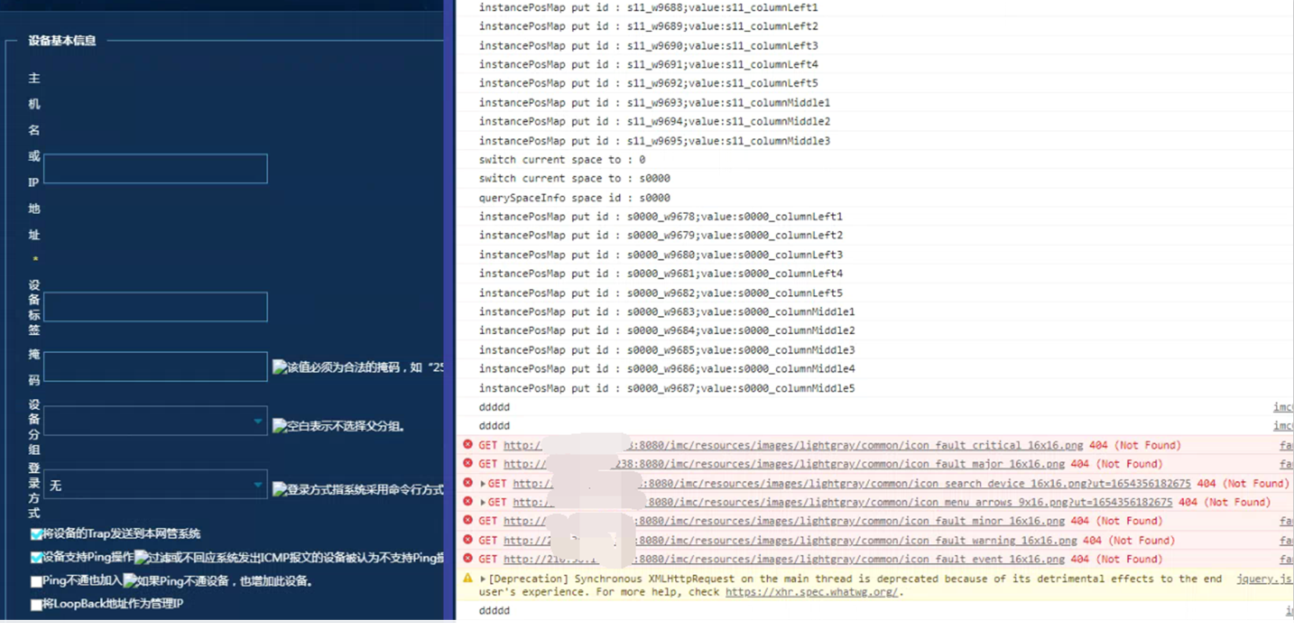Click the error icon for icon_menu_arrows_9x16.png
This screenshot has height=623, width=1294.
467,501
